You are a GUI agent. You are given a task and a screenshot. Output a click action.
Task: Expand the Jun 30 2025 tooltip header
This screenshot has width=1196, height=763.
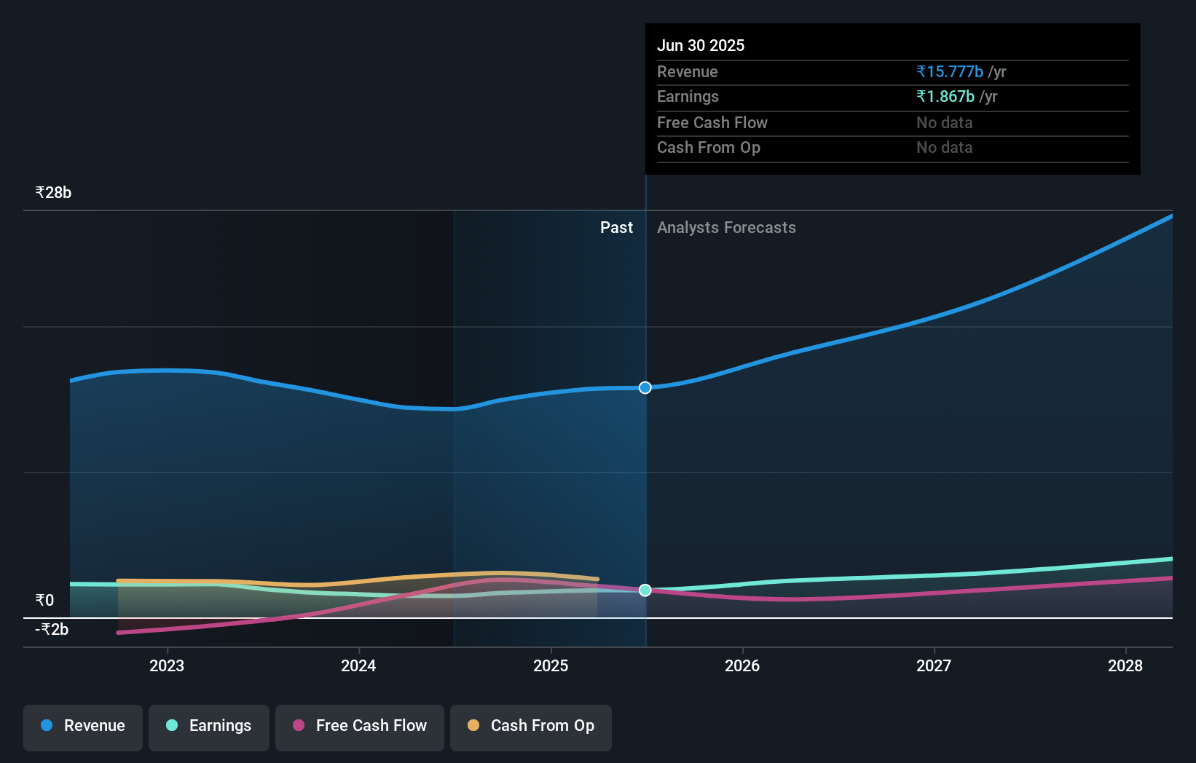click(x=701, y=45)
